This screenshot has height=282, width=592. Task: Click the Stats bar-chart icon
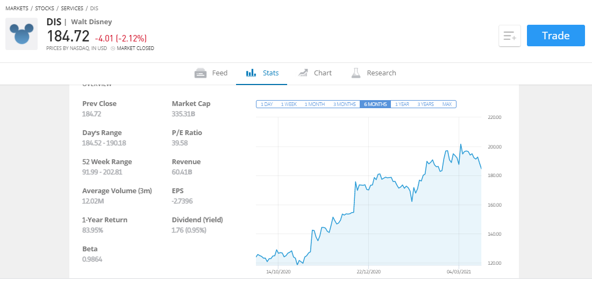coord(251,73)
